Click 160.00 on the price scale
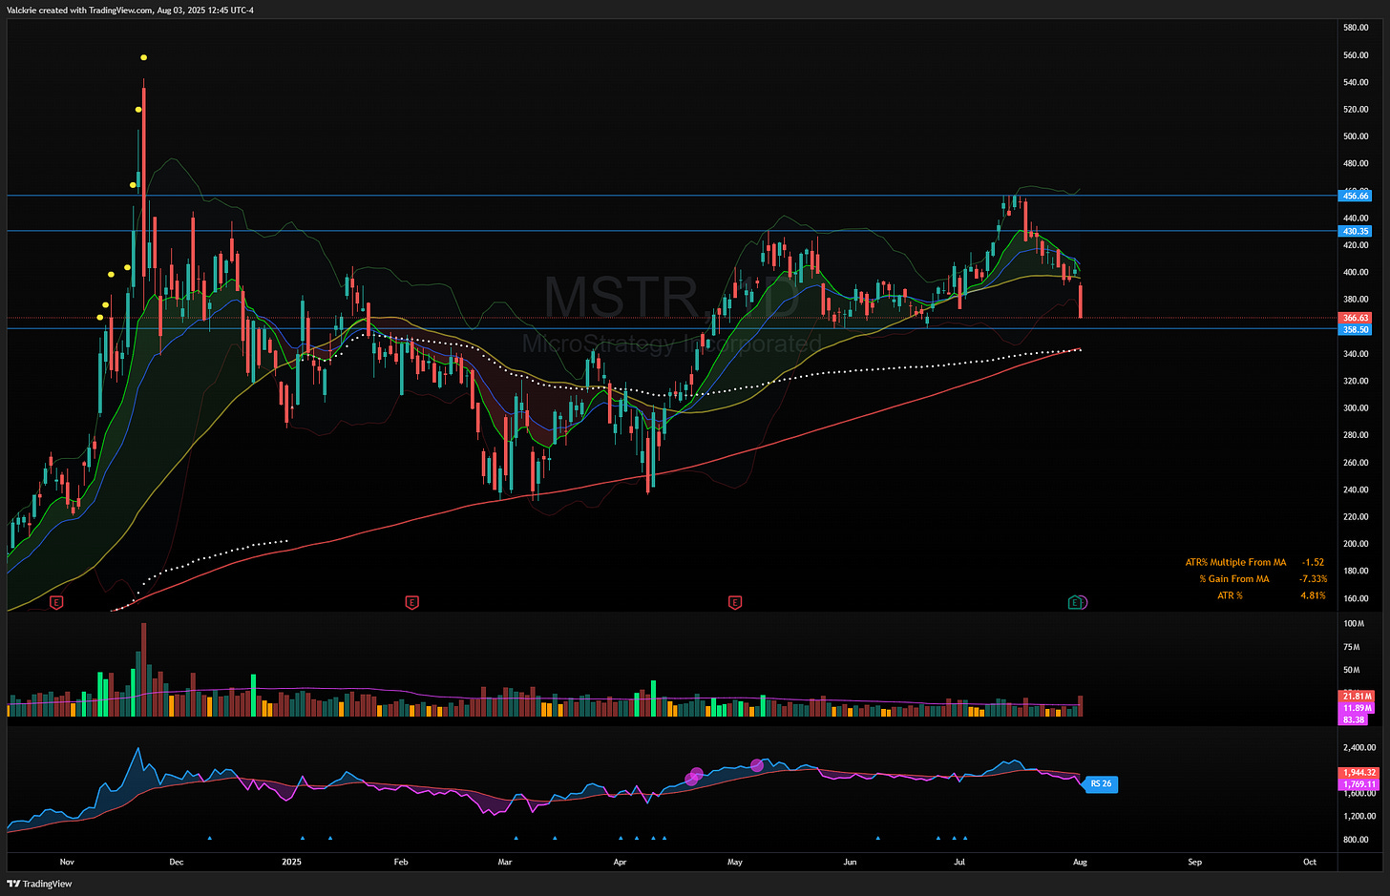 [x=1357, y=598]
